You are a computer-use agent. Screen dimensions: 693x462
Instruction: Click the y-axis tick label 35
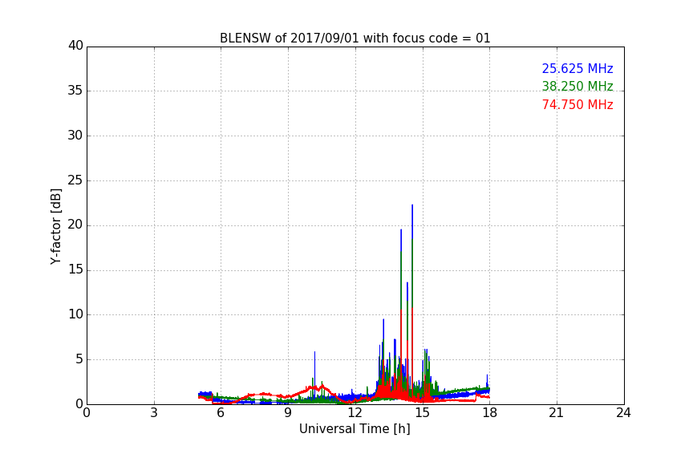(x=75, y=91)
